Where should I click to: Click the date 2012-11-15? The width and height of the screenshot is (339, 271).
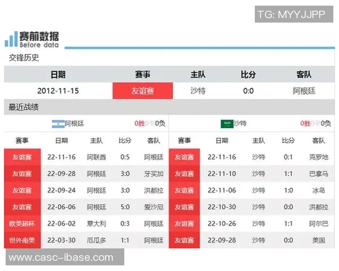pos(58,91)
